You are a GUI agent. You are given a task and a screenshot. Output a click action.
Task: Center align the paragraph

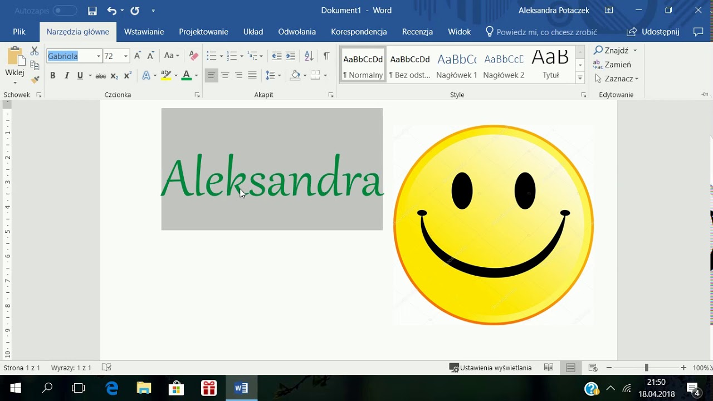pyautogui.click(x=225, y=76)
